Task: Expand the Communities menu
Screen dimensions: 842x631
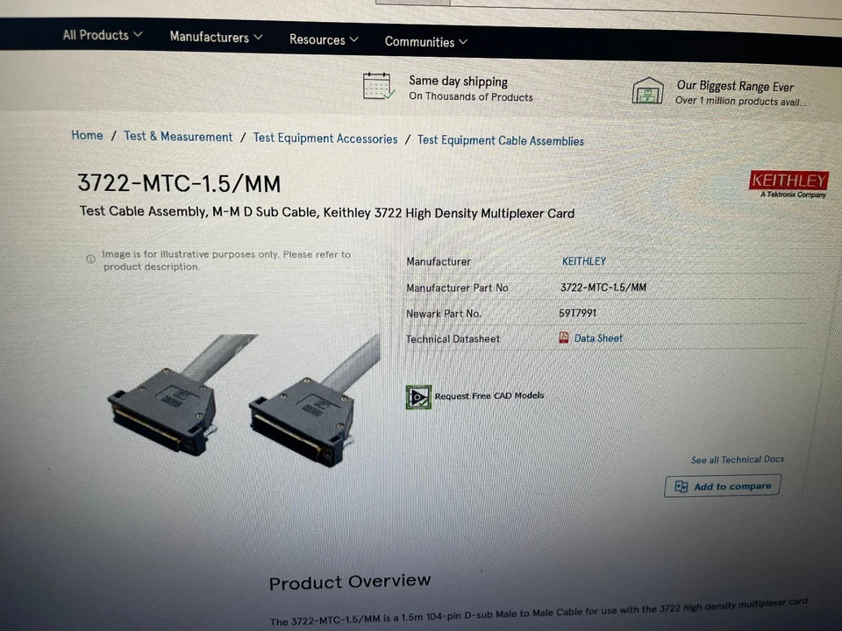Action: click(x=426, y=42)
